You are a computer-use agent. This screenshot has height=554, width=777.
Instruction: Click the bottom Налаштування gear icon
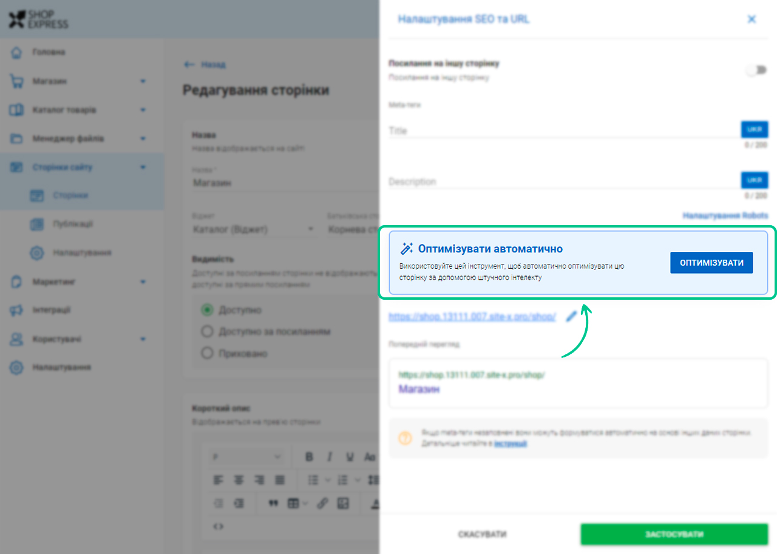16,368
